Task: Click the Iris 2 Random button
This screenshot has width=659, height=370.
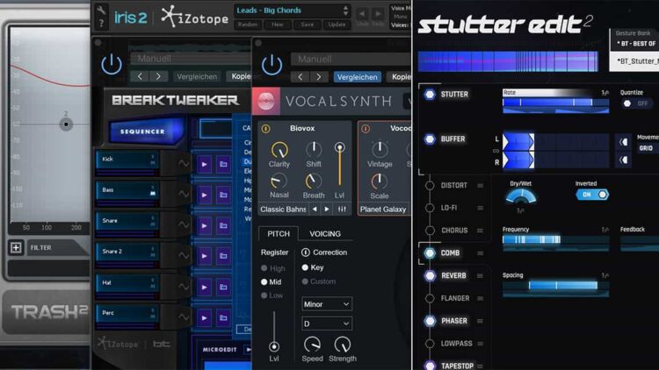Action: pyautogui.click(x=248, y=25)
